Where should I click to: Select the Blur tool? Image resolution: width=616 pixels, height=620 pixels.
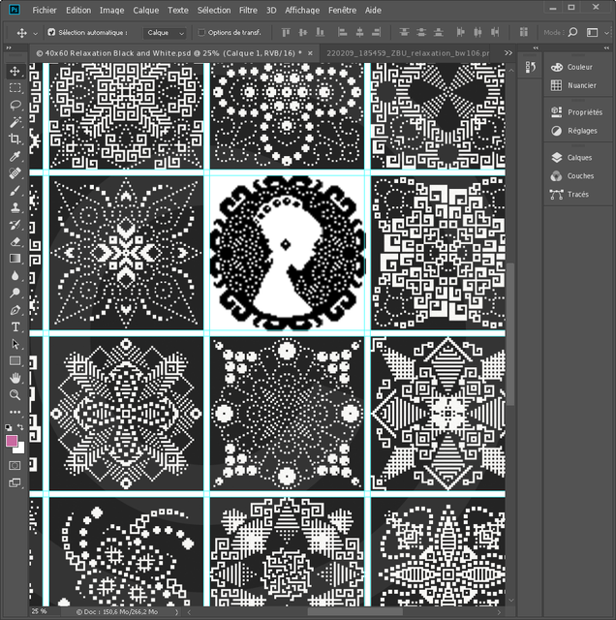15,276
